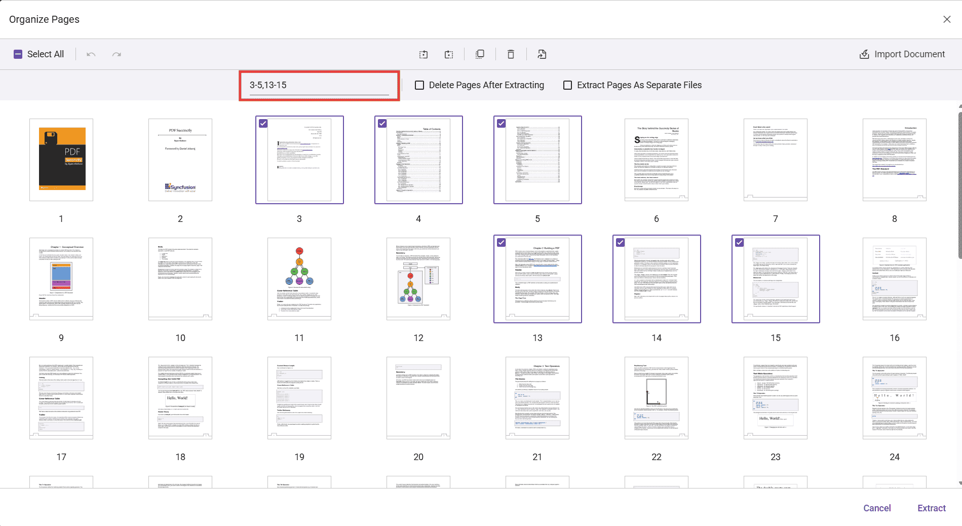Copy the selected pages

click(x=479, y=54)
